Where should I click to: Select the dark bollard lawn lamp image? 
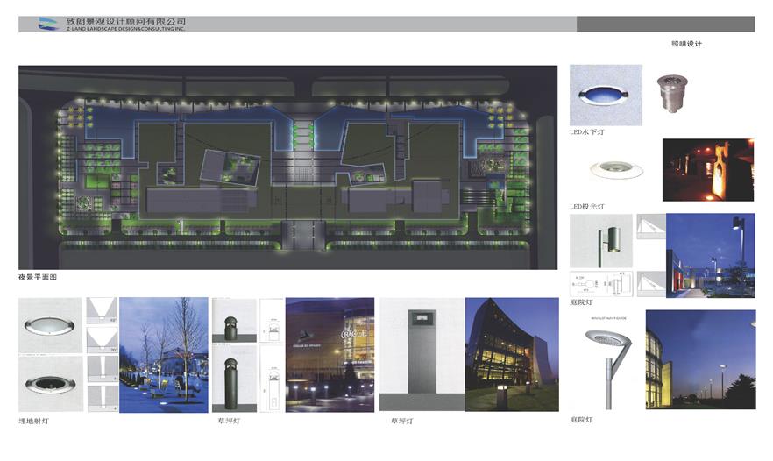coord(231,355)
